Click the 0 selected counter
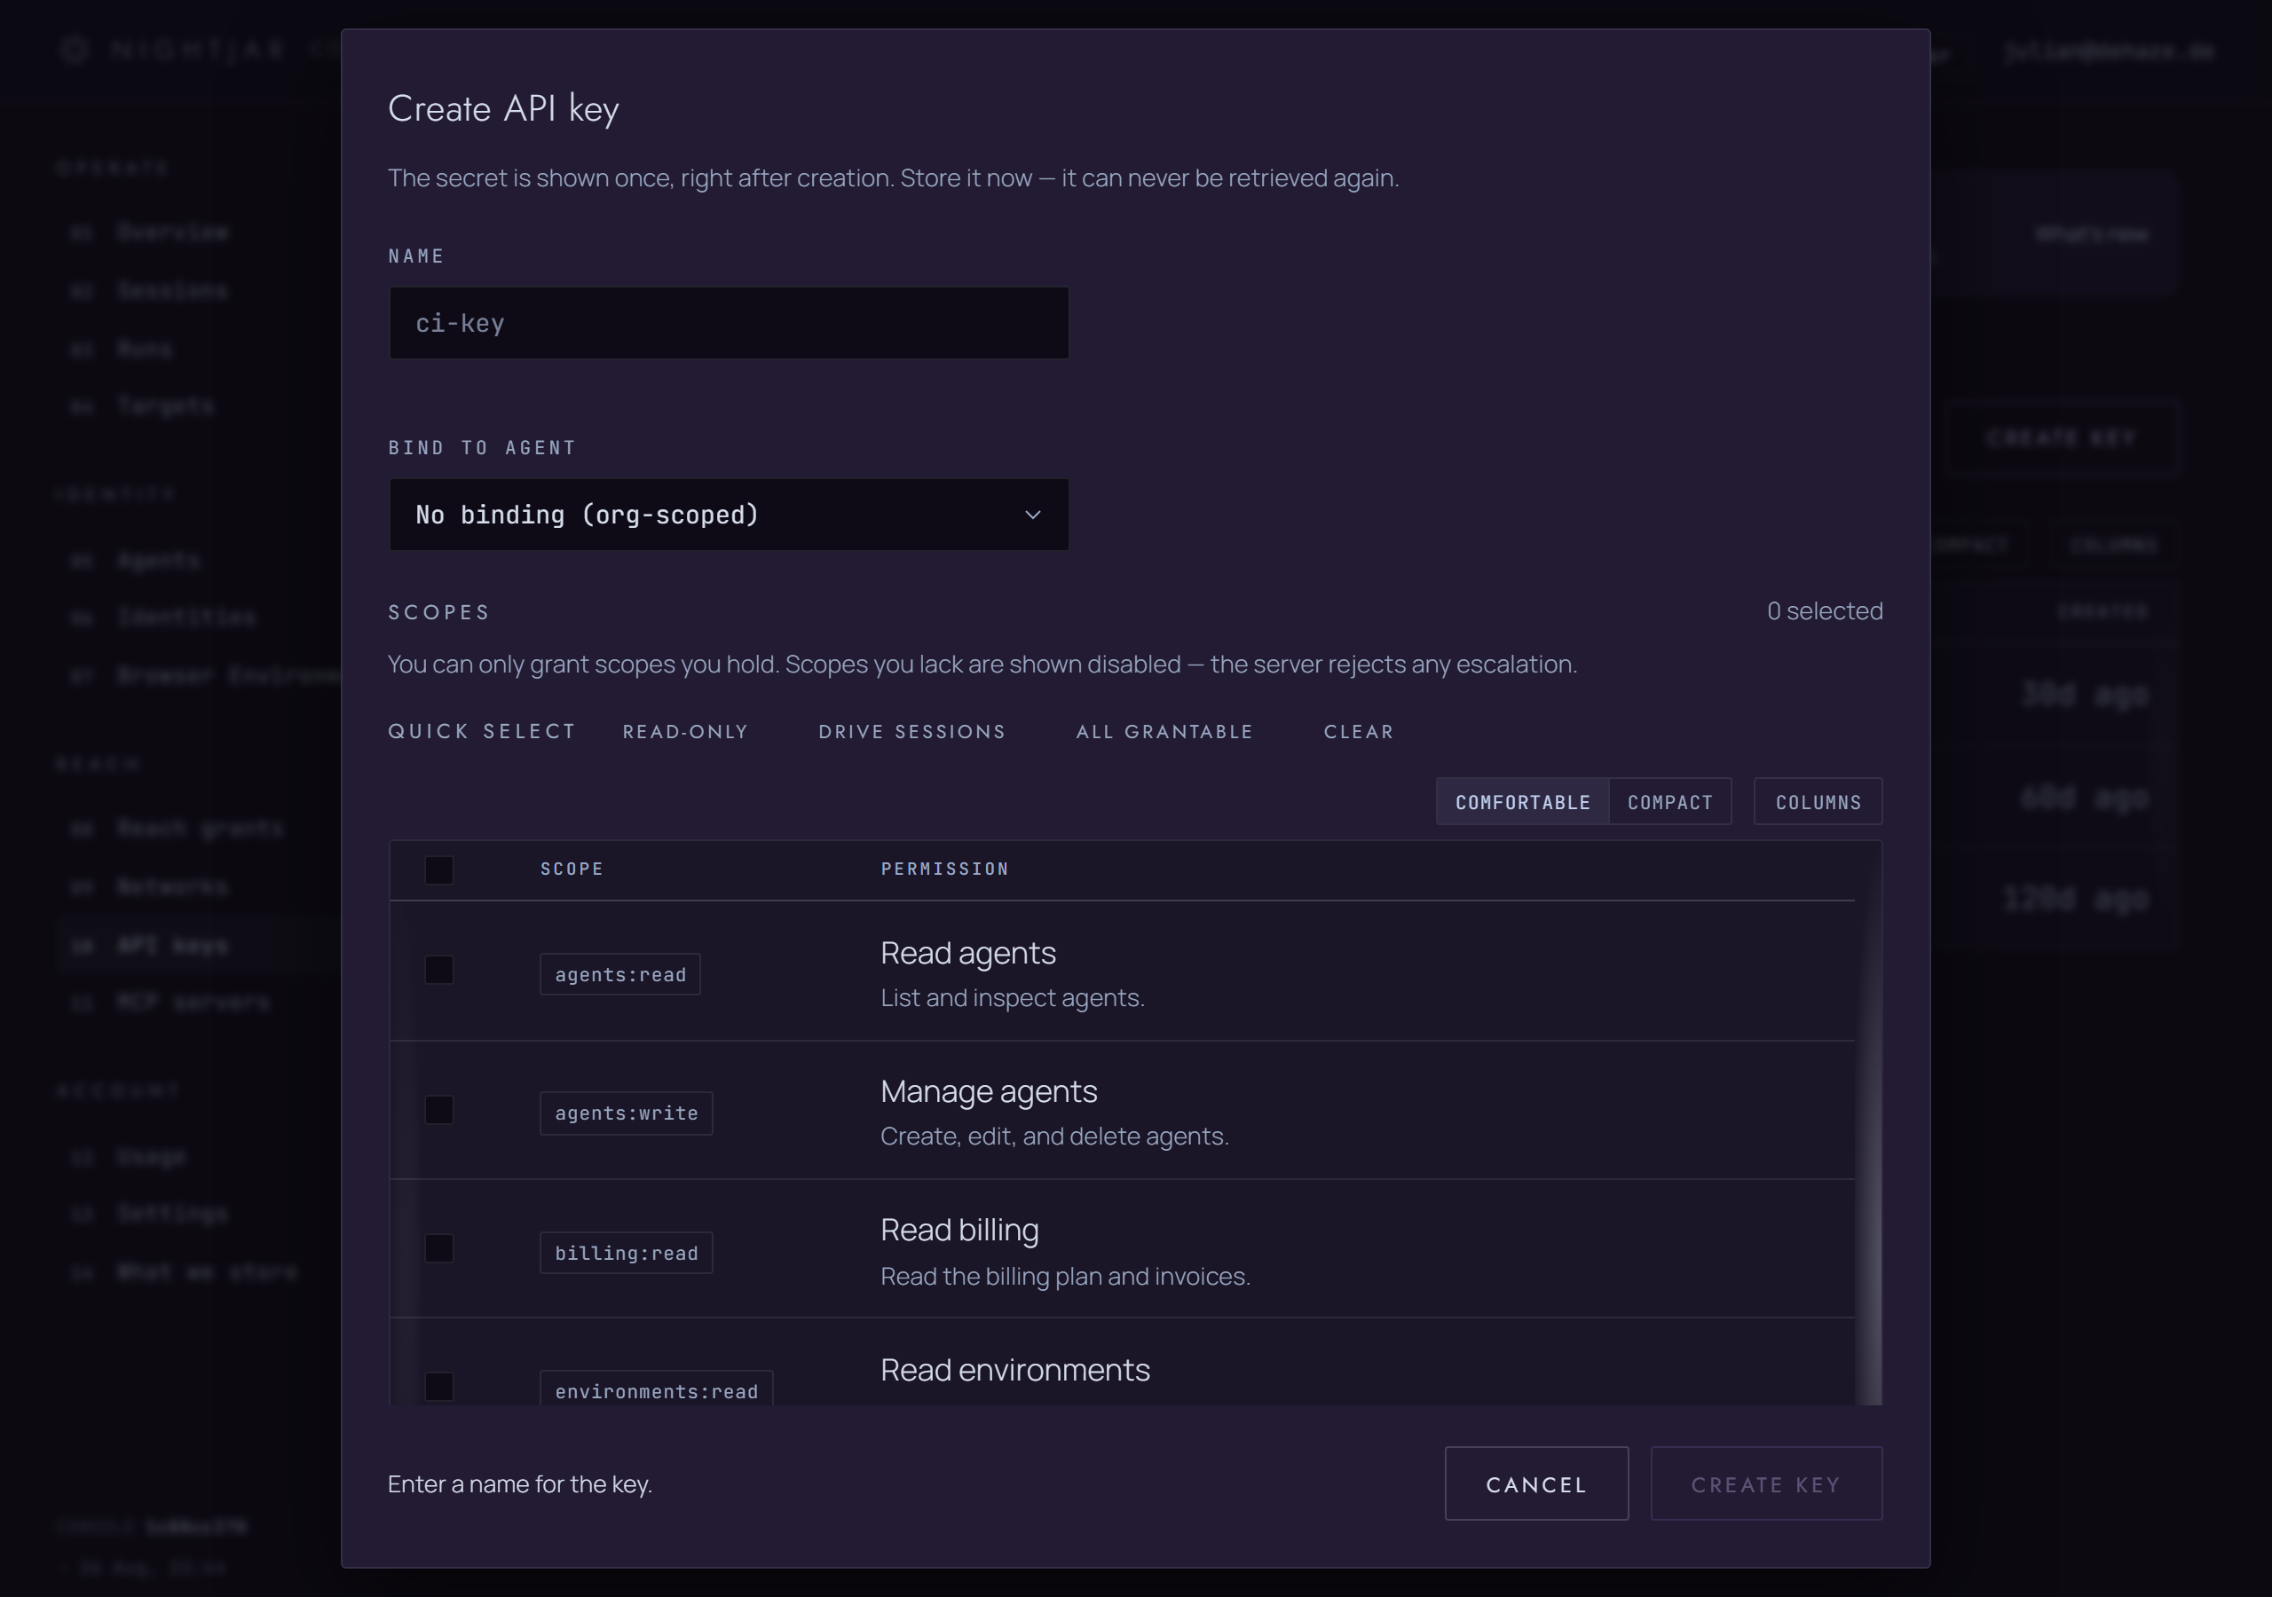 pos(1824,610)
